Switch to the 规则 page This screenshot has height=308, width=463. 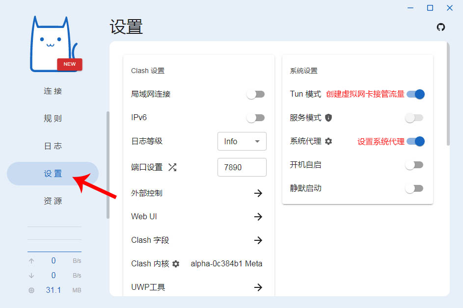53,119
